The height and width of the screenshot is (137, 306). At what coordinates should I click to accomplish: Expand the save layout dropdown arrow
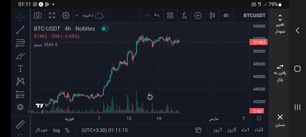point(76,15)
